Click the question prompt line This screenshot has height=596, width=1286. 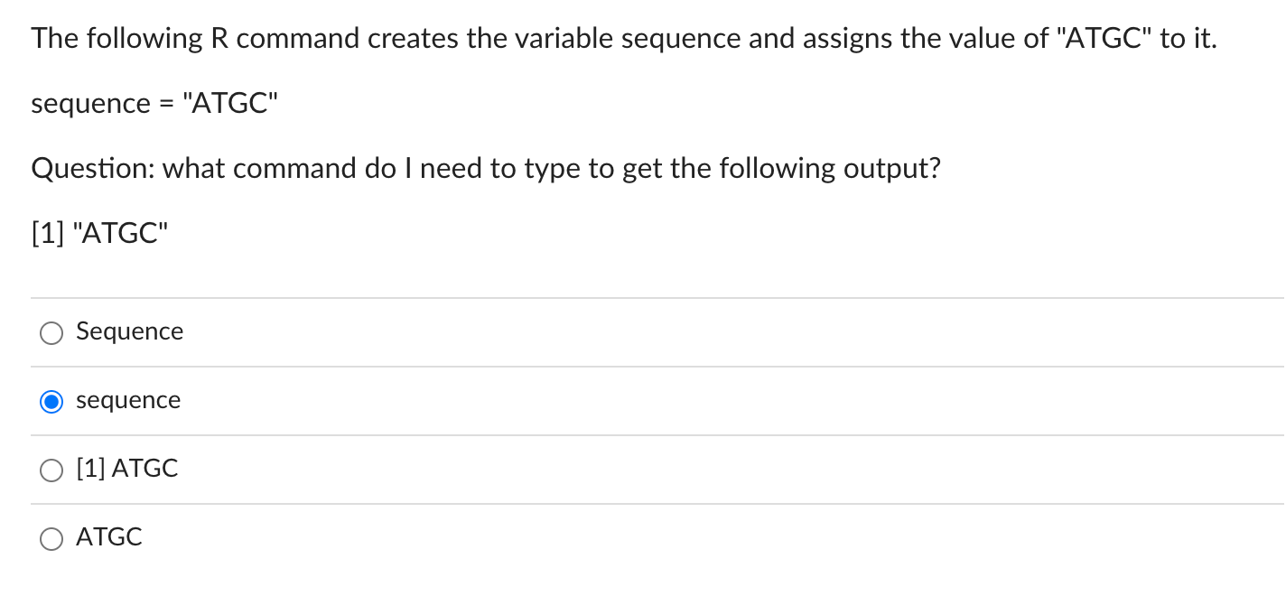[486, 169]
